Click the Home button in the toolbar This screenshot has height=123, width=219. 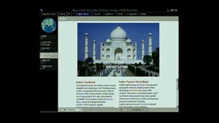(x=62, y=14)
